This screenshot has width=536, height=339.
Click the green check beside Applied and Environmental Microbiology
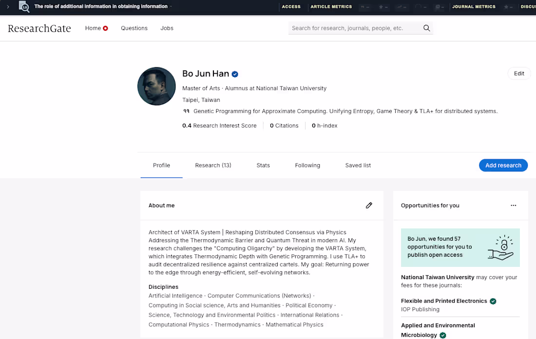coord(442,335)
